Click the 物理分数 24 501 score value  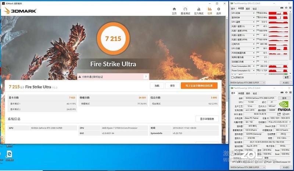click(x=142, y=97)
